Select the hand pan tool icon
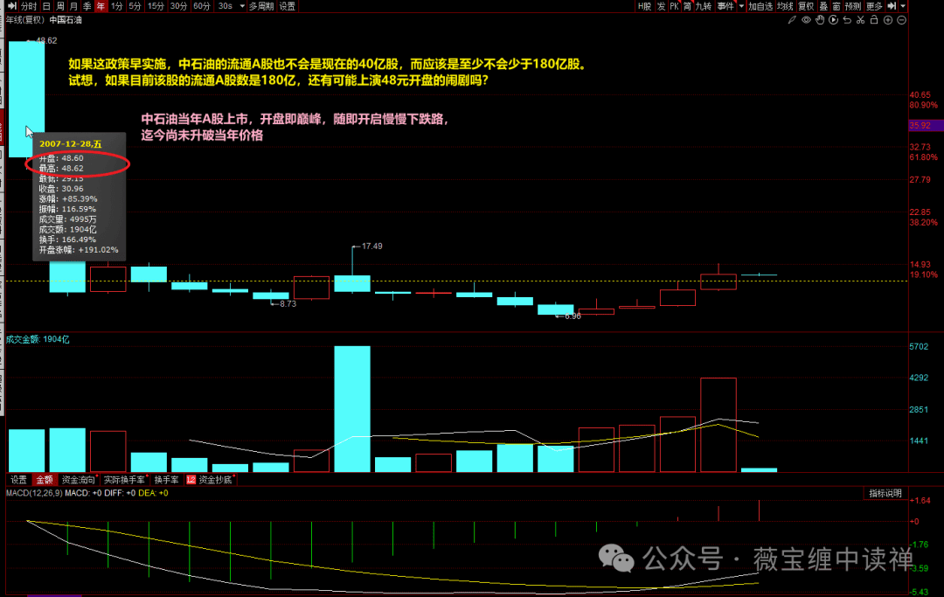 pos(820,20)
